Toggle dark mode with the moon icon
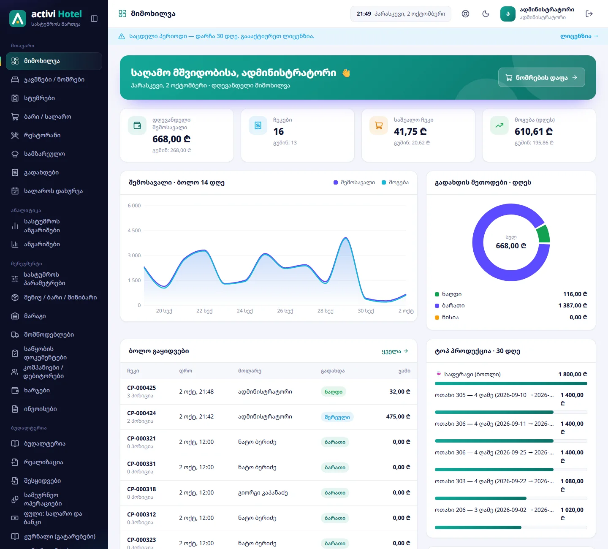The height and width of the screenshot is (549, 608). 486,14
